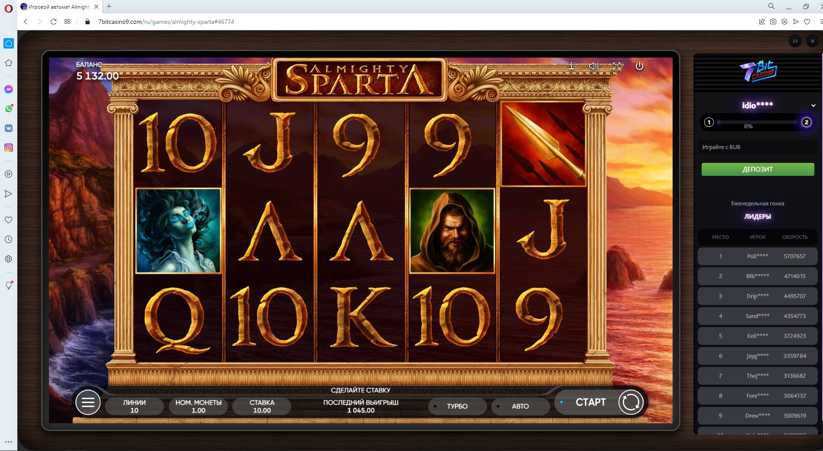This screenshot has height=451, width=823.
Task: Open the slot game hamburger menu
Action: (x=88, y=402)
